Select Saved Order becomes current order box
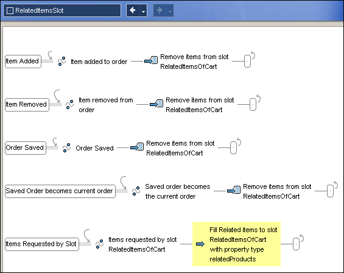This screenshot has width=344, height=273. [x=60, y=191]
